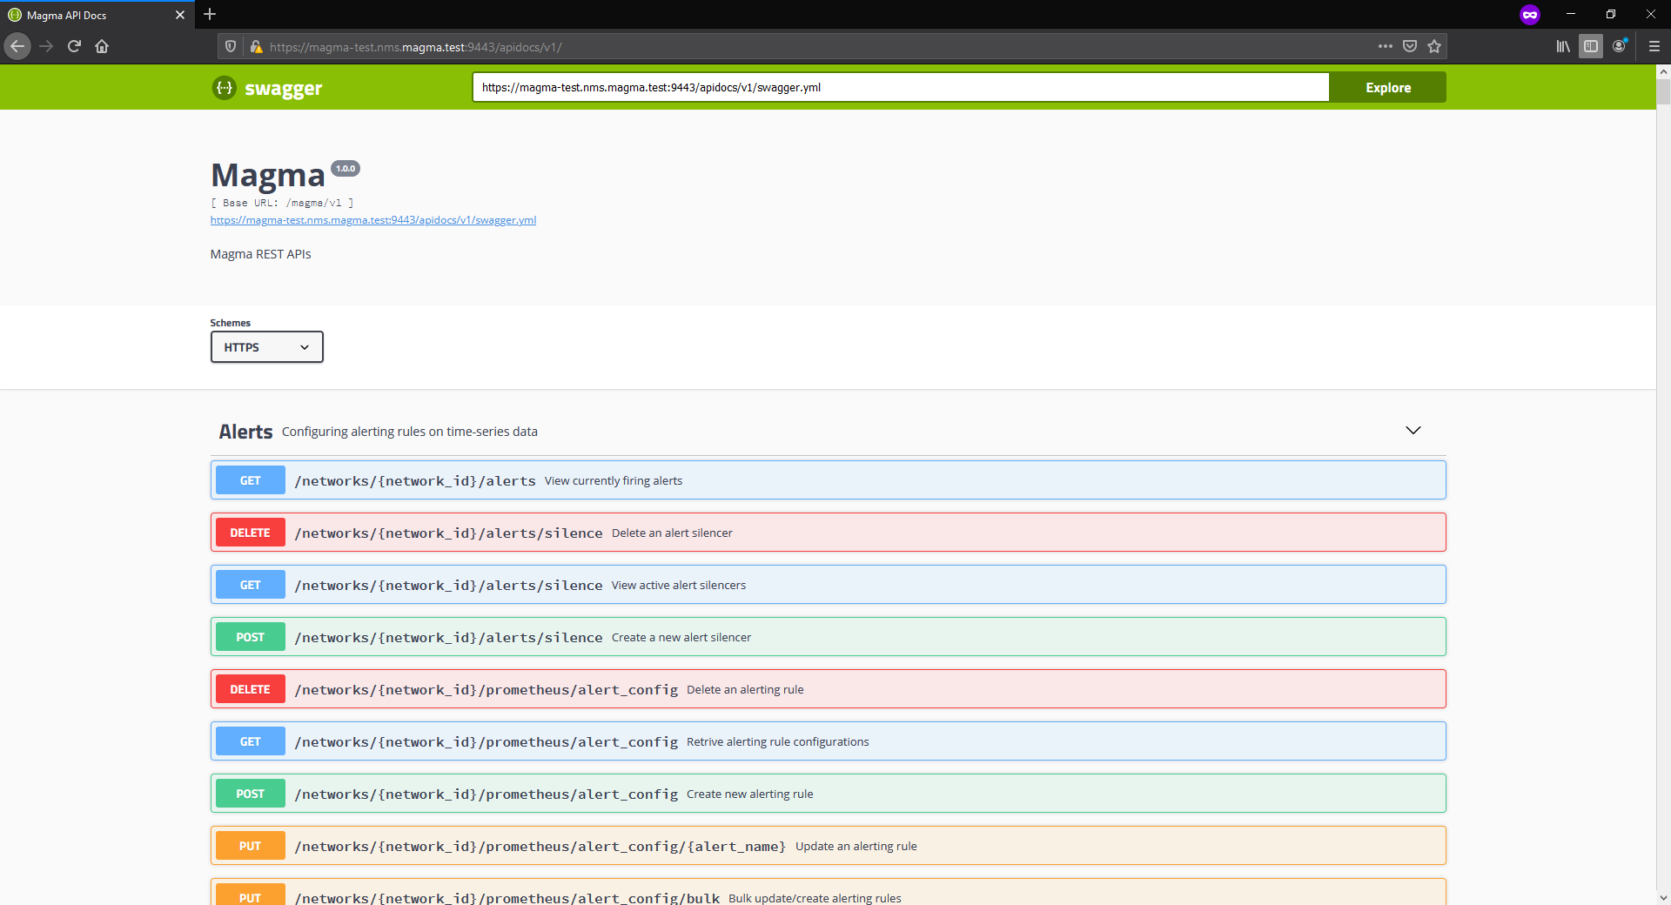Click scrollbar down arrow
This screenshot has height=905, width=1671.
point(1663,897)
